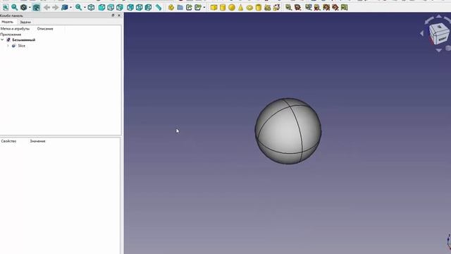451x254 pixels.
Task: Switch to Right view cube icon
Action: click(x=120, y=8)
